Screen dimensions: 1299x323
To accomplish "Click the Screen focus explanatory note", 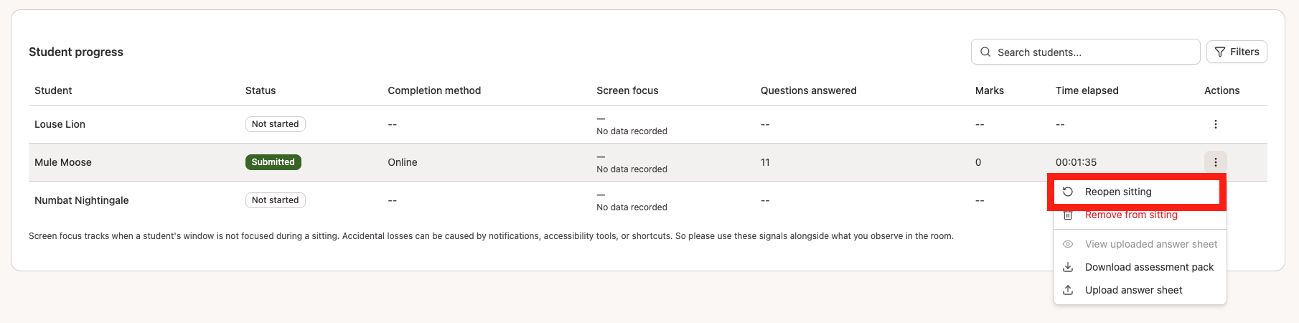I will 491,236.
